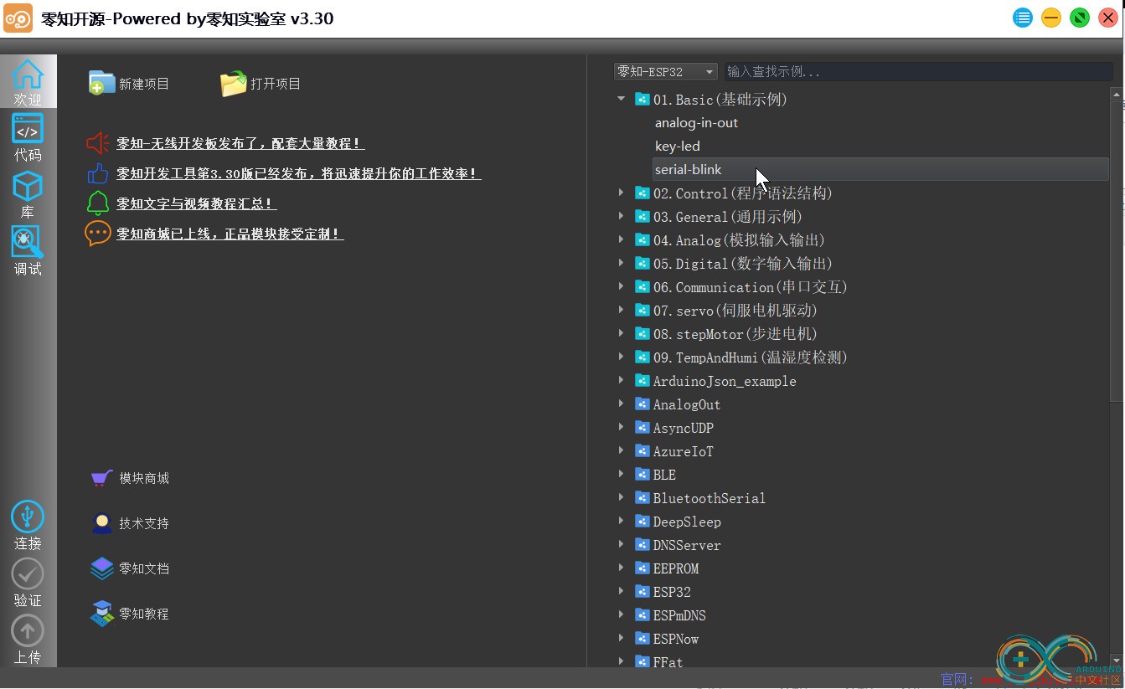The image size is (1125, 689).
Task: Switch to the 代码 code editor view
Action: [x=28, y=130]
